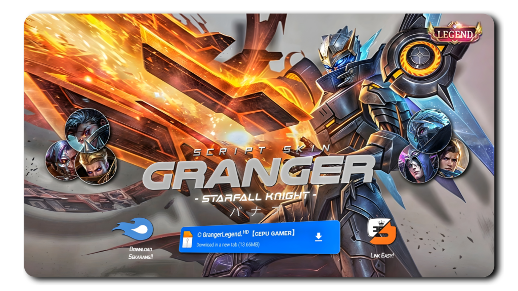Select the blonde hero circular portrait
The width and height of the screenshot is (518, 291).
click(x=97, y=165)
